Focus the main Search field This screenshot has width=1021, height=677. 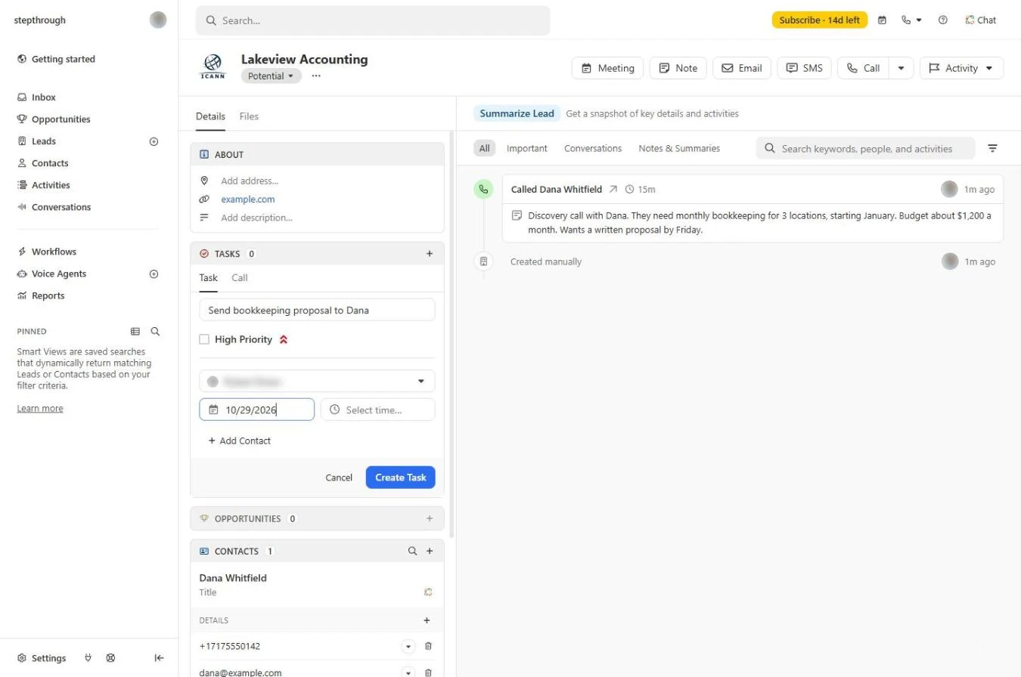pyautogui.click(x=373, y=20)
